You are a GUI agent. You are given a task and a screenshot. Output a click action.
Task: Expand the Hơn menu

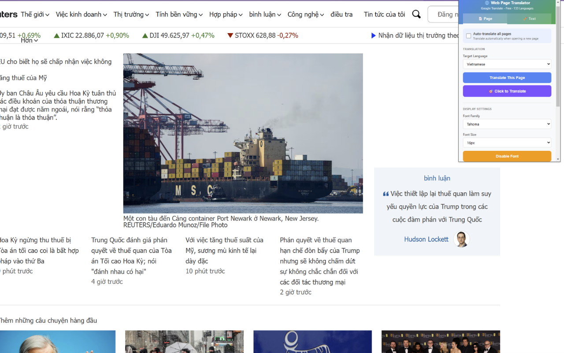click(x=30, y=40)
